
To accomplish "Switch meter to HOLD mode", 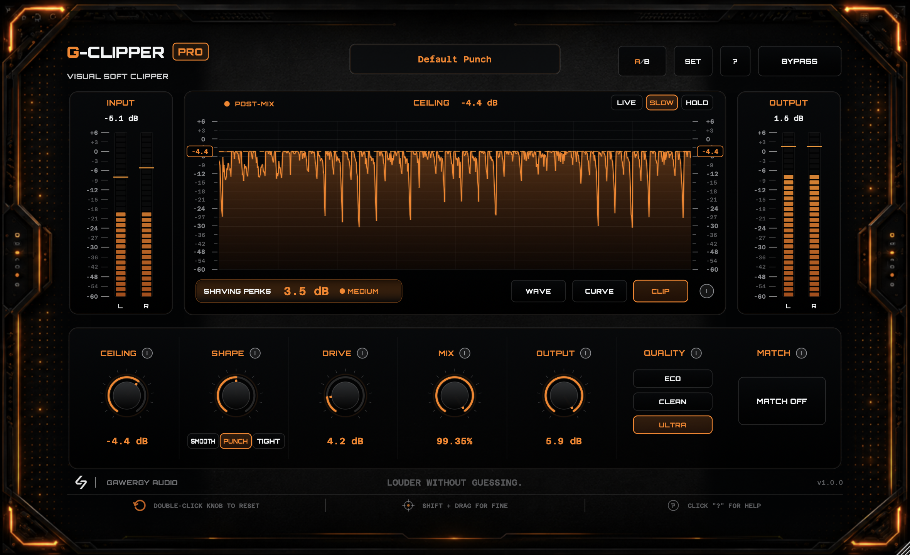I will pos(697,103).
